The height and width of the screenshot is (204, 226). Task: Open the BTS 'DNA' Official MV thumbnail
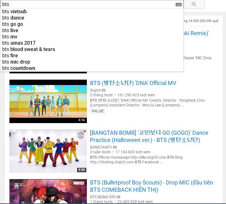[48, 101]
